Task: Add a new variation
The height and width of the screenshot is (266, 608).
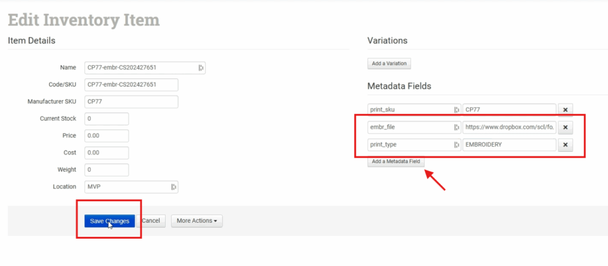Action: click(x=389, y=63)
